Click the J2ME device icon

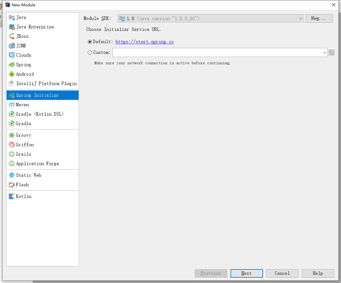click(x=12, y=46)
